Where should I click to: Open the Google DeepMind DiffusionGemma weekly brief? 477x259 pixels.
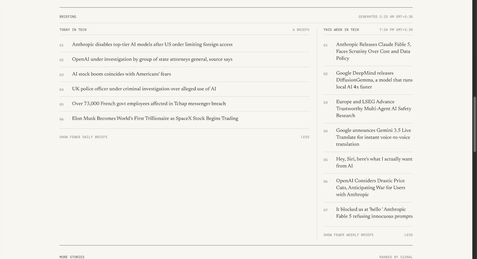tap(374, 80)
